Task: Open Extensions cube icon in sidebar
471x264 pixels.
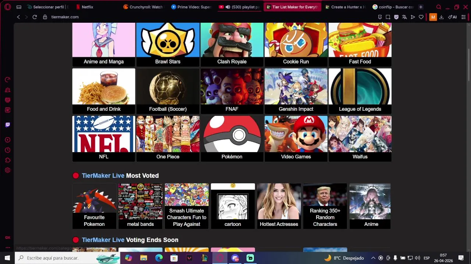Action: coord(7,160)
